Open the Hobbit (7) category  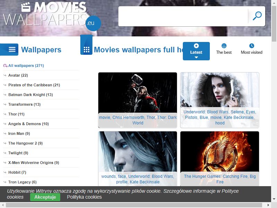click(x=17, y=172)
